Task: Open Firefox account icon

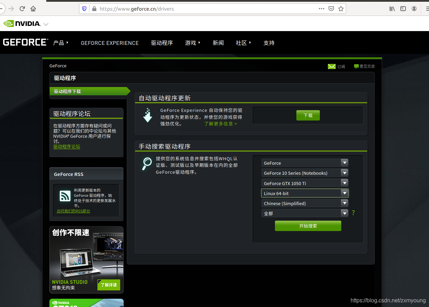Action: pos(414,9)
